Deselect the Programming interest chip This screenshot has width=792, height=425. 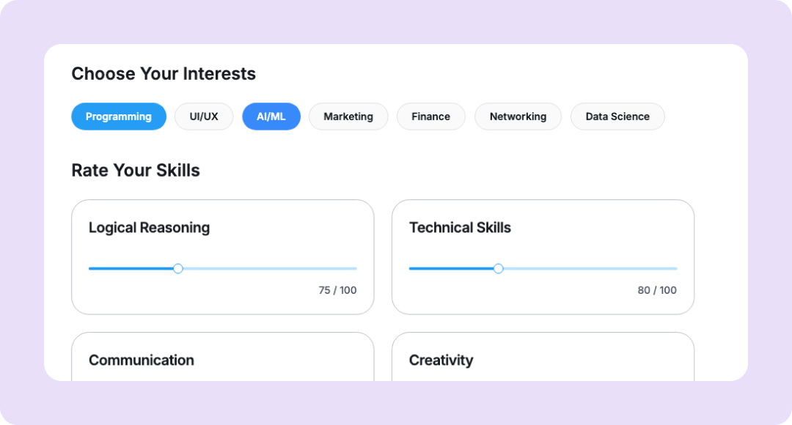click(x=119, y=117)
